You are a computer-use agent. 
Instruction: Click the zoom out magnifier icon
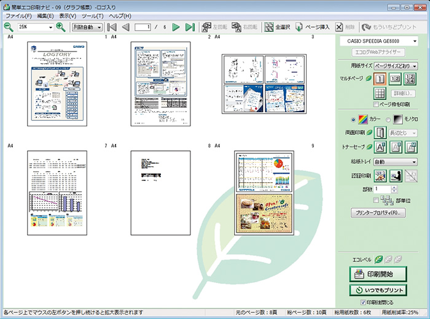tap(9, 27)
